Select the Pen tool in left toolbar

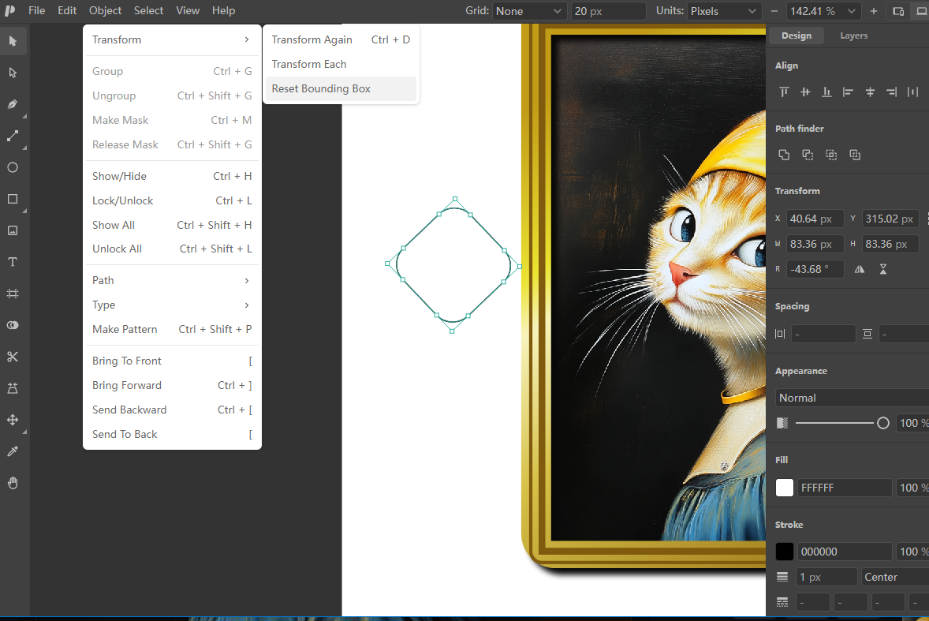click(x=13, y=104)
